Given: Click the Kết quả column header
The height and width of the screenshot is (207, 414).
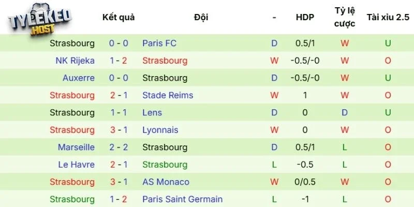Looking at the screenshot, I should (x=119, y=17).
